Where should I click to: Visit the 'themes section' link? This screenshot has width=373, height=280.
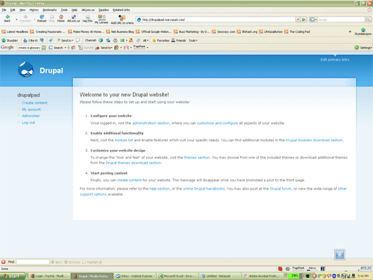point(197,158)
